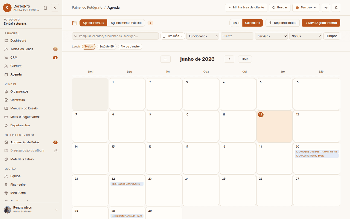
Task: Open the notifications bell
Action: (336, 8)
